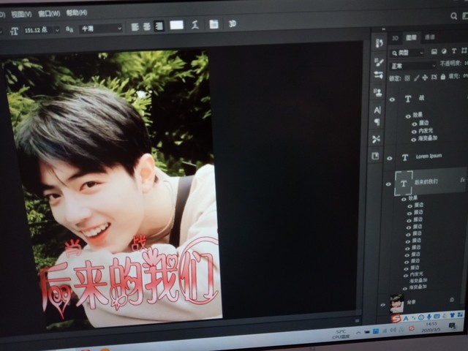Show hidden tray icons arrow
Screen dimensions: 468x351
pyautogui.click(x=358, y=332)
